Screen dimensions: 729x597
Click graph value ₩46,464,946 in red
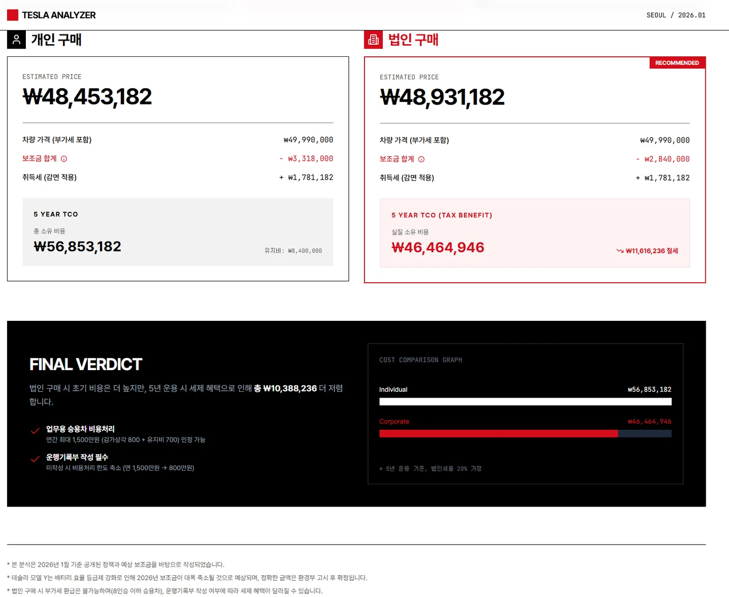coord(649,421)
